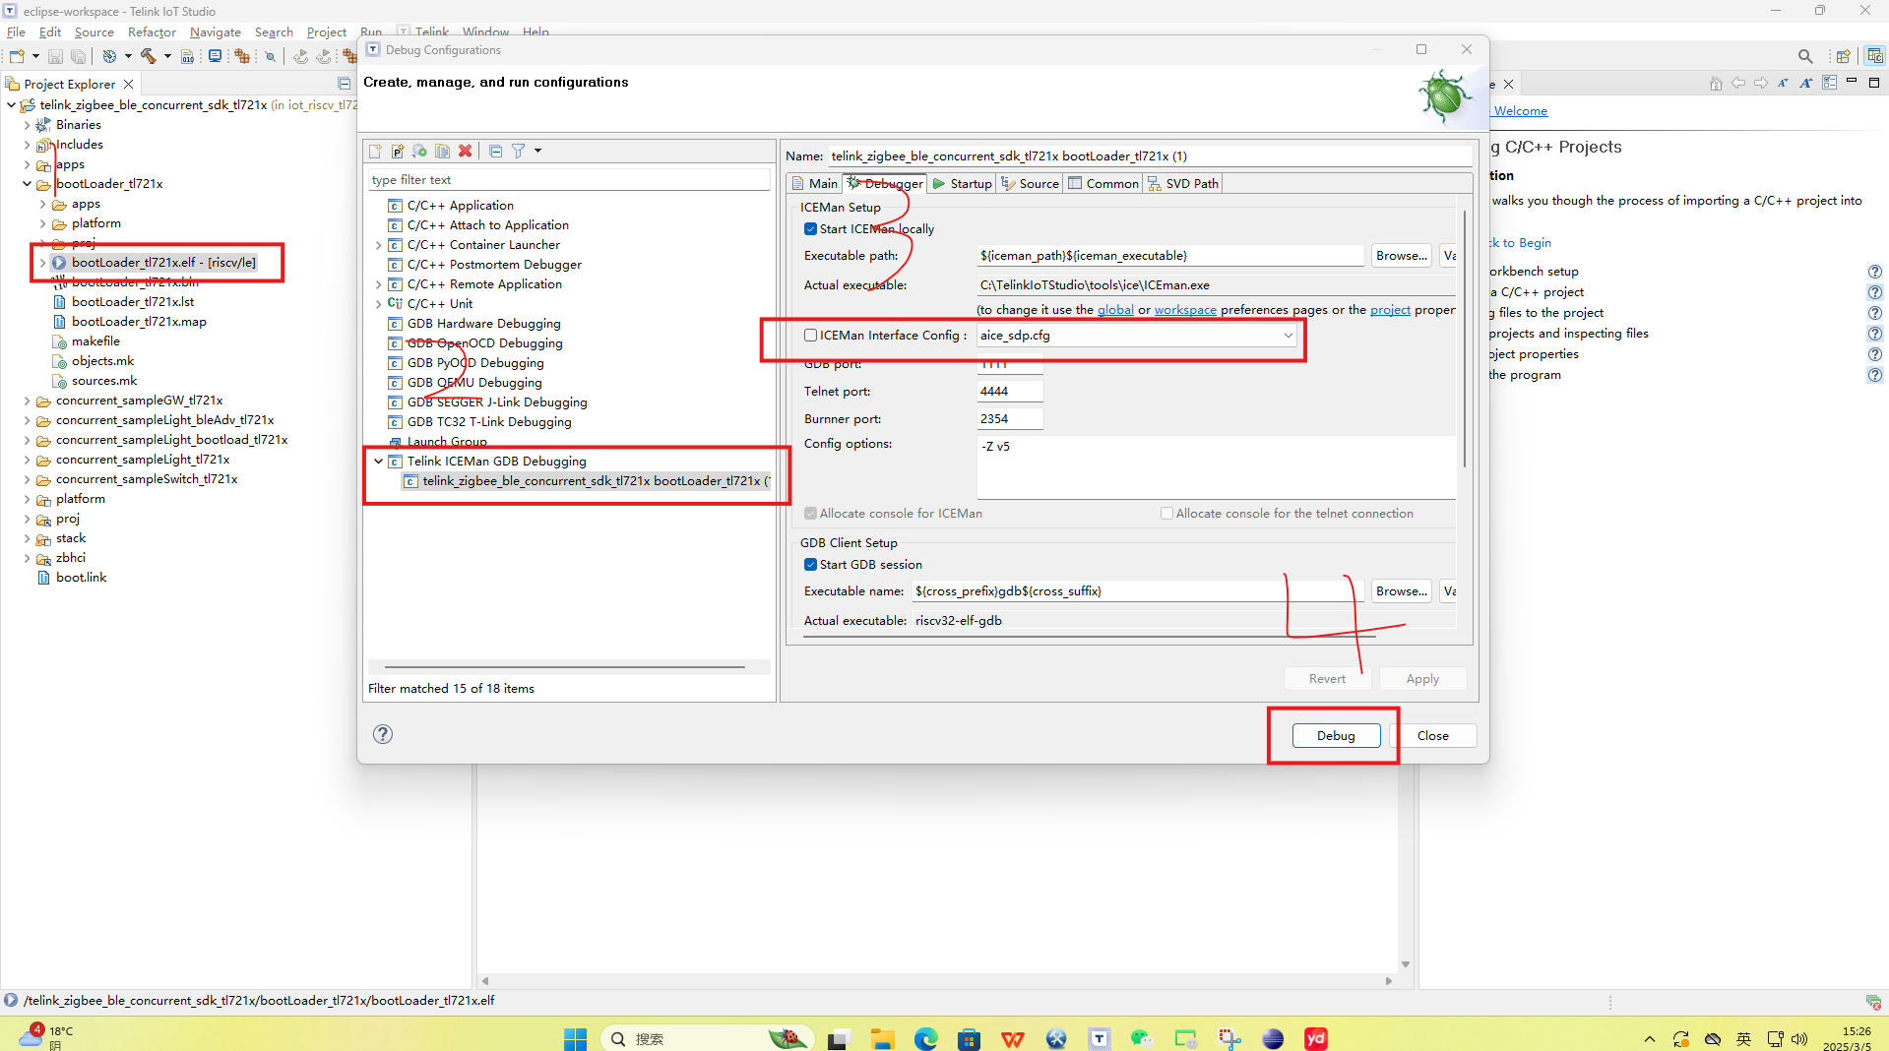Select the C/C++ perspective icon
1889x1051 pixels.
pos(1874,56)
